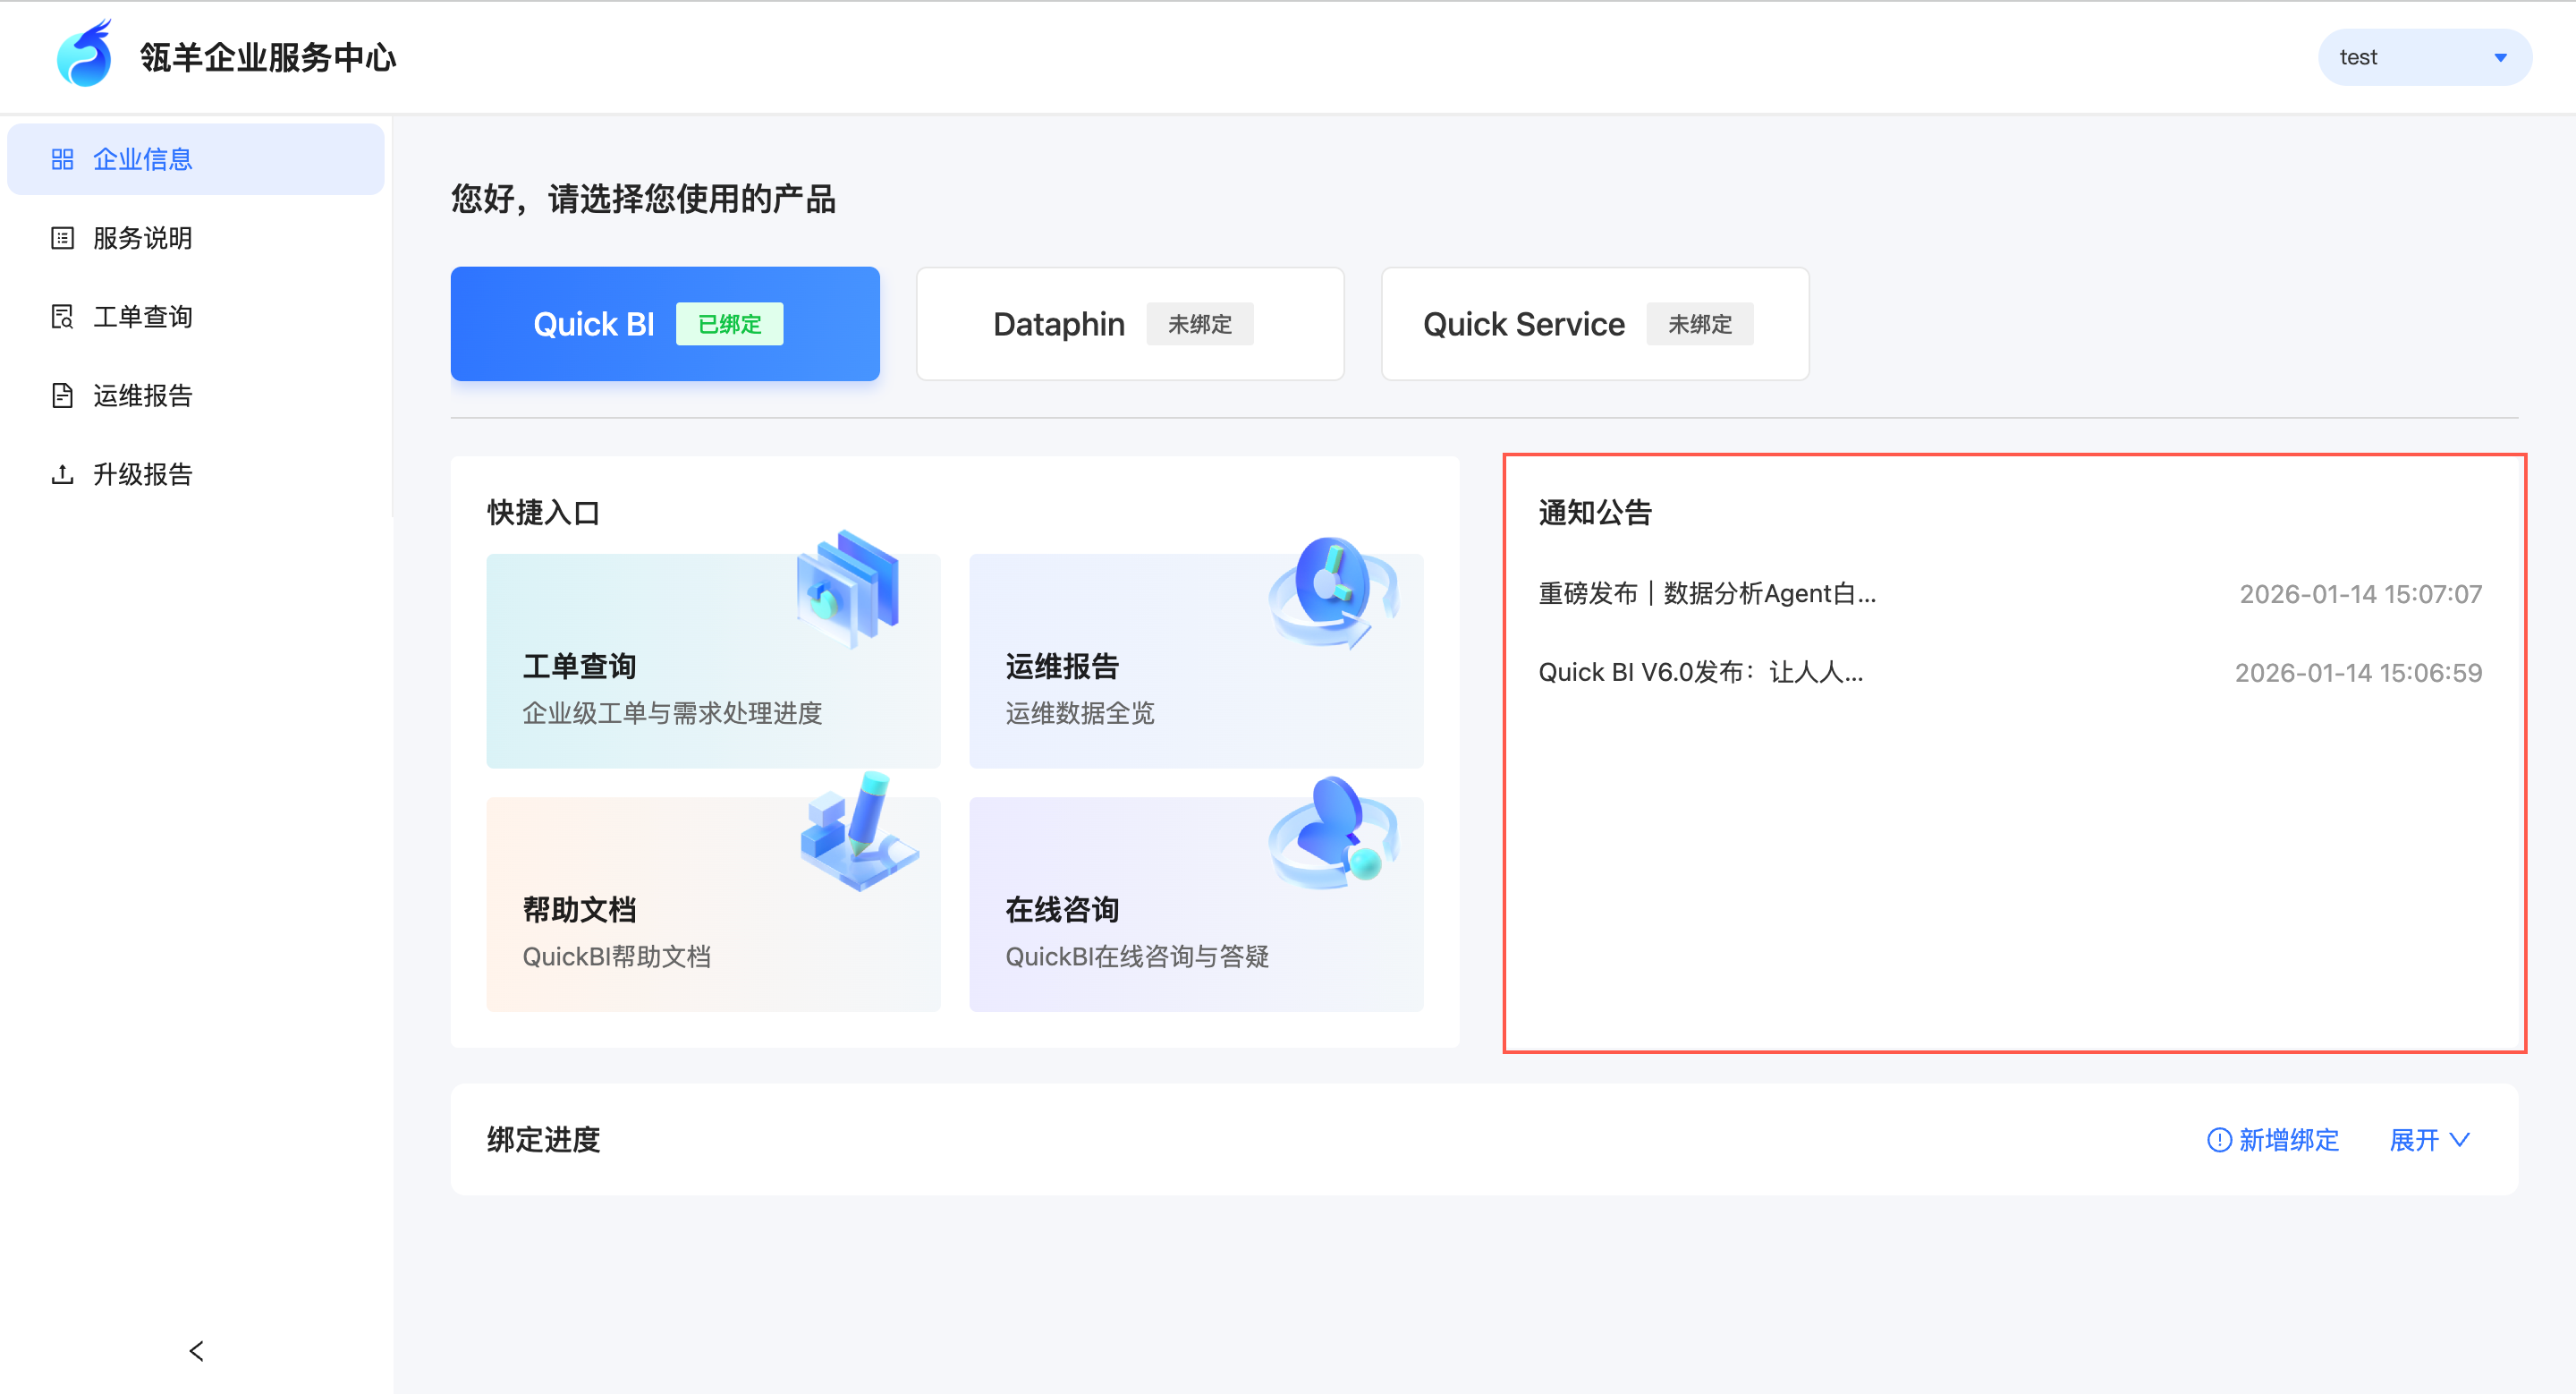Click the 服务说明 list icon
2576x1394 pixels.
[x=62, y=238]
